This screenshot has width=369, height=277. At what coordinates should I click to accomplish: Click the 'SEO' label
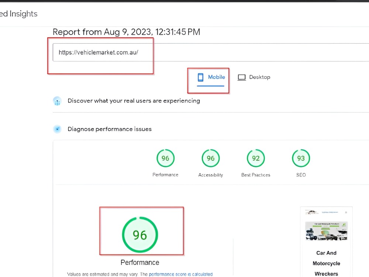click(301, 175)
